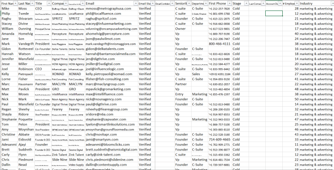Open the # Employees filter dropdown
334x170 pixels.
click(x=297, y=3)
